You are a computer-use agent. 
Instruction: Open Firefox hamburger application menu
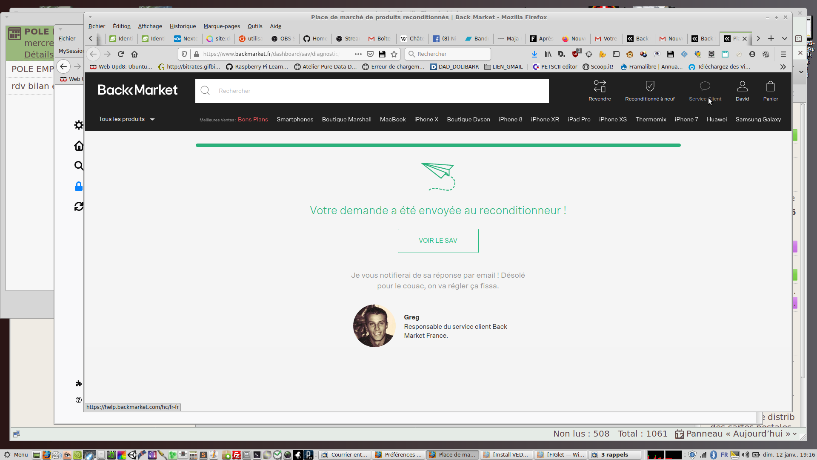(x=783, y=54)
